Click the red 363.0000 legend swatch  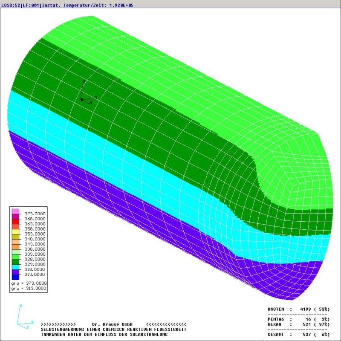[15, 221]
